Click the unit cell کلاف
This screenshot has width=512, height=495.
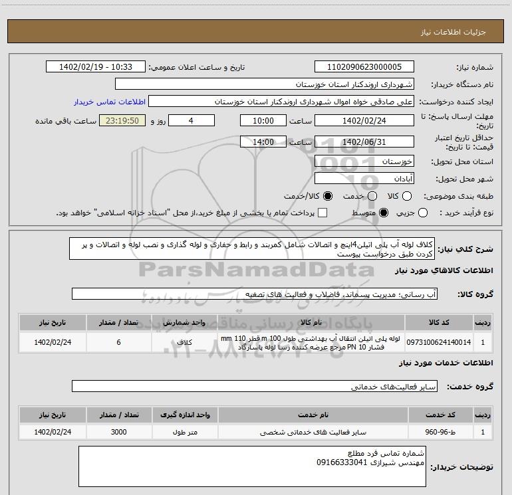(184, 342)
